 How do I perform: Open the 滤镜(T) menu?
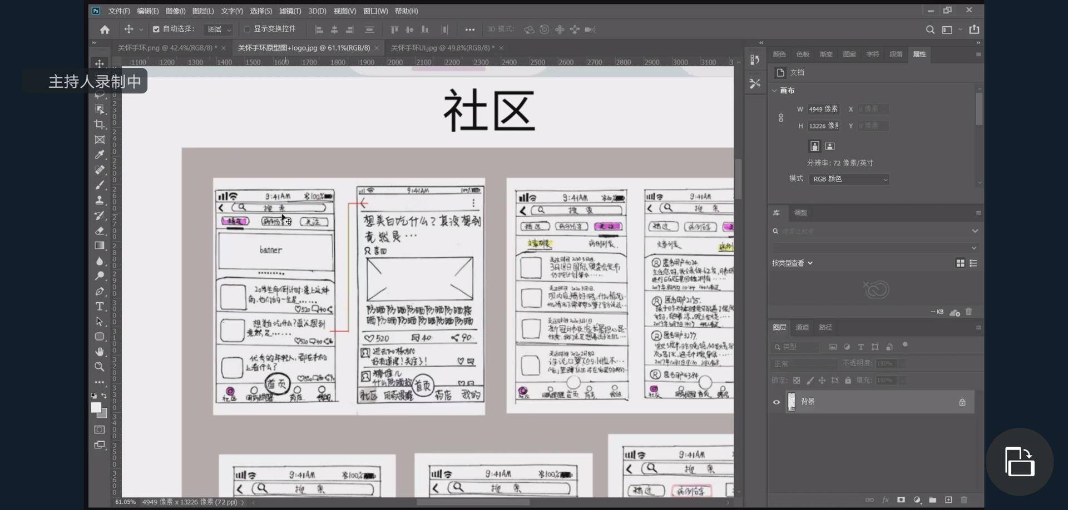[290, 11]
